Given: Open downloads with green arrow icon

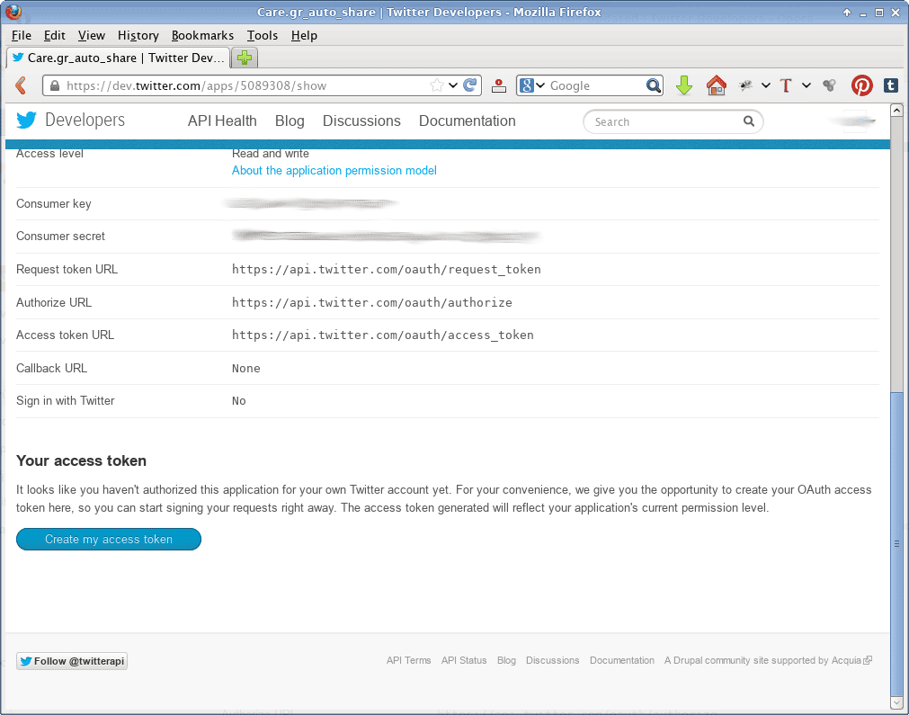Looking at the screenshot, I should pos(684,85).
